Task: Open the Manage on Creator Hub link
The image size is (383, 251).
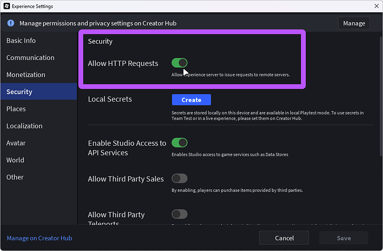Action: (x=39, y=238)
